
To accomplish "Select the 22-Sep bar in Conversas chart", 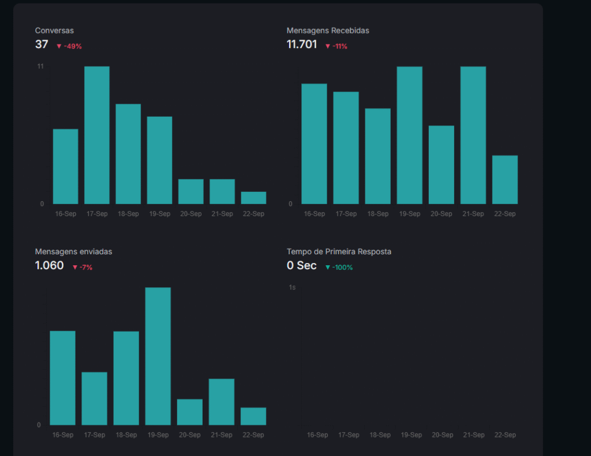I will point(253,198).
